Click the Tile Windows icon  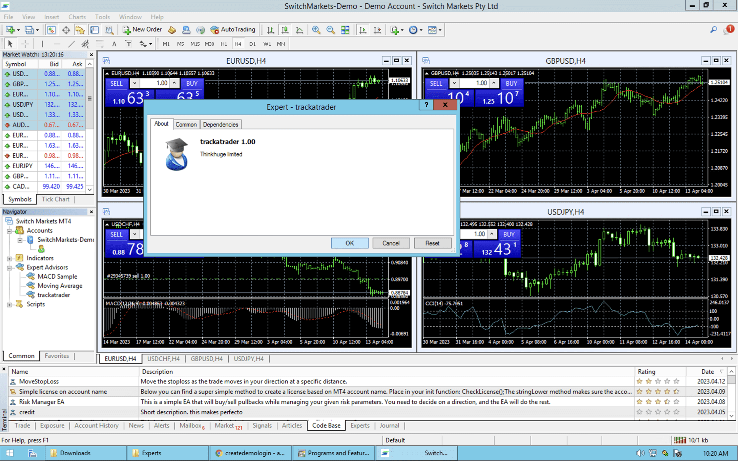(x=345, y=30)
